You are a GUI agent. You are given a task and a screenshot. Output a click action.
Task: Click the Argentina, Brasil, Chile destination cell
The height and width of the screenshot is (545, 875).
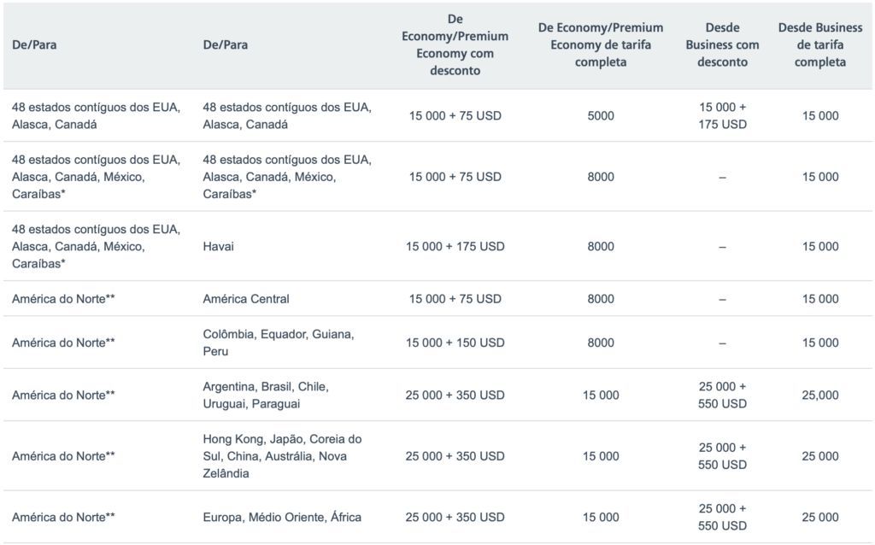pos(266,395)
